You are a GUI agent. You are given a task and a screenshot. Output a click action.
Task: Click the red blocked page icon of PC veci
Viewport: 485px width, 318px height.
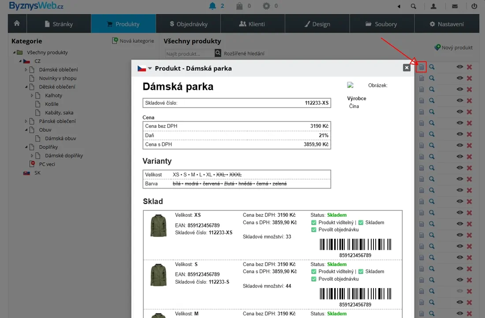(32, 164)
